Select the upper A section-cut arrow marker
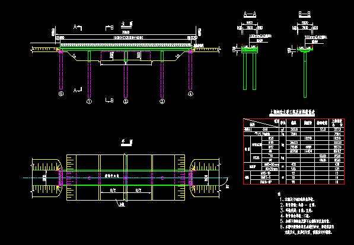354x245 pixels. coord(78,27)
